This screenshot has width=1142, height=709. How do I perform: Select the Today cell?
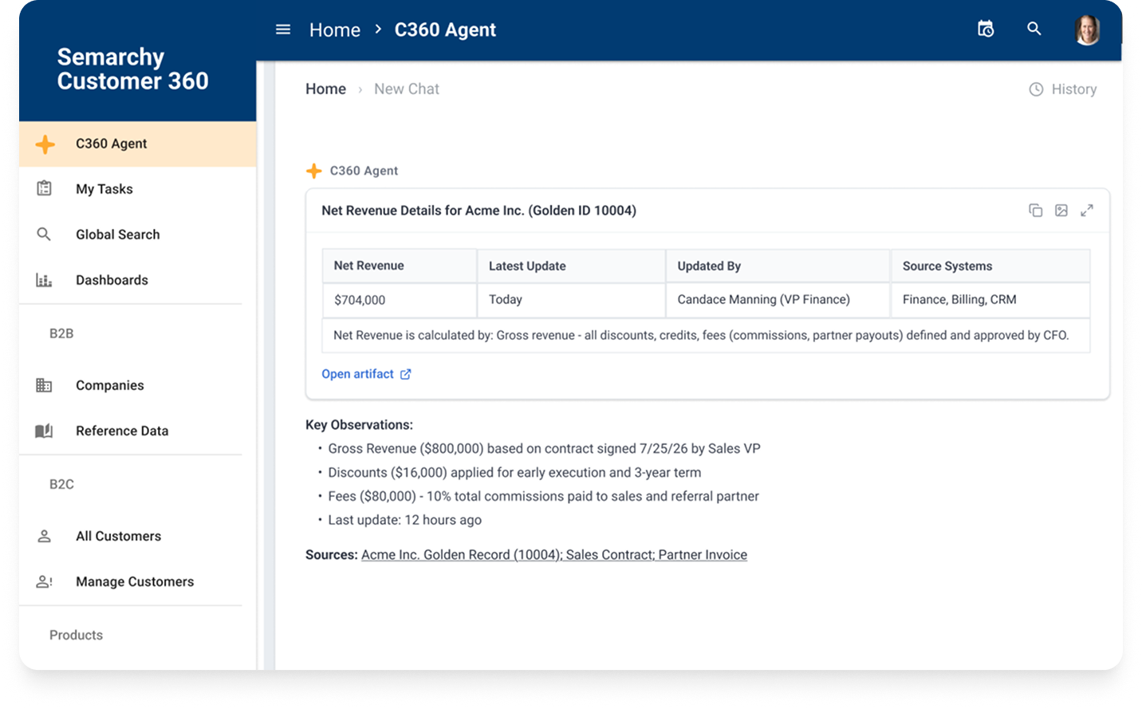coord(572,300)
